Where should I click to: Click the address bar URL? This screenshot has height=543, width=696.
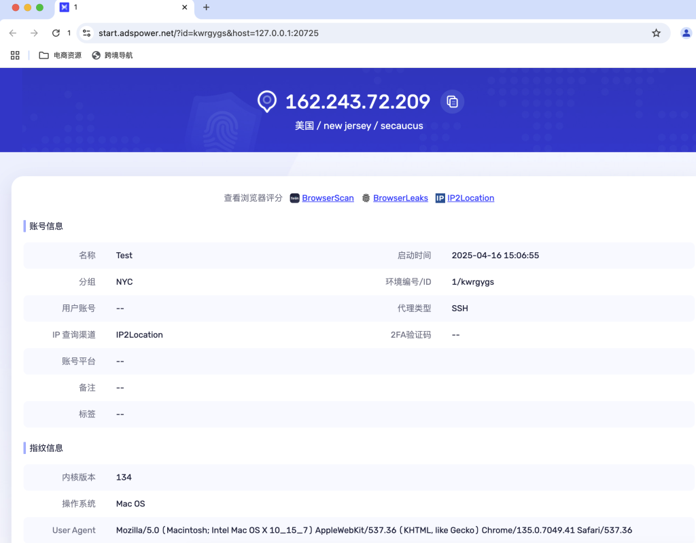[208, 33]
